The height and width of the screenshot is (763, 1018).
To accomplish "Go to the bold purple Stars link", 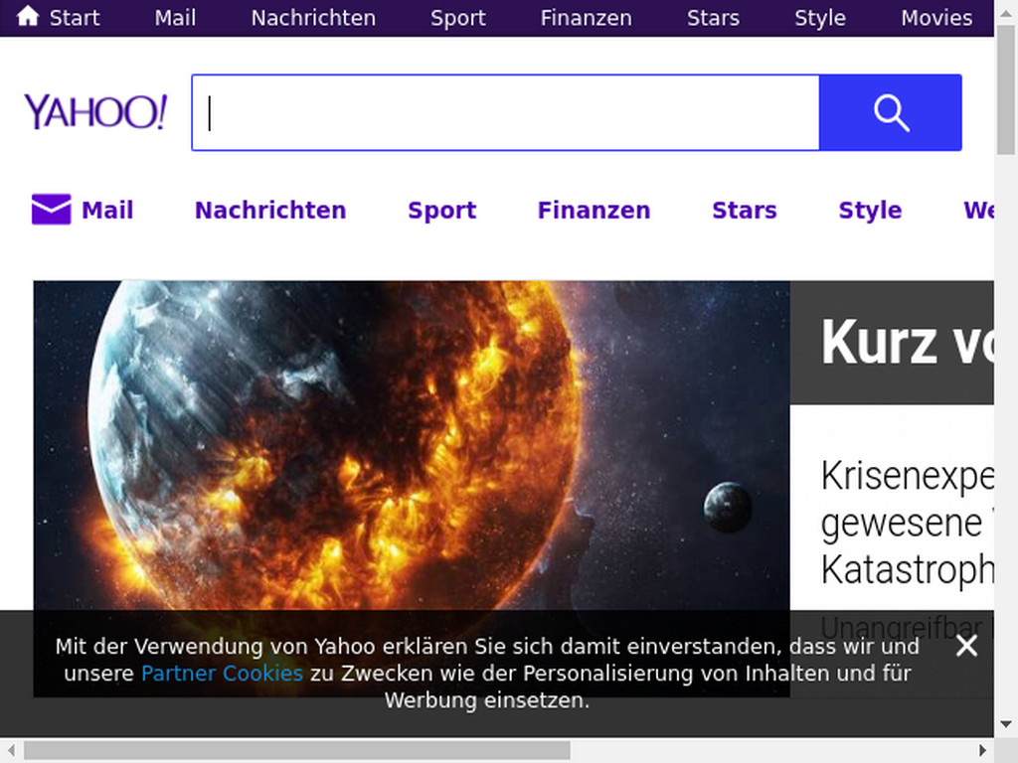I will pyautogui.click(x=745, y=211).
